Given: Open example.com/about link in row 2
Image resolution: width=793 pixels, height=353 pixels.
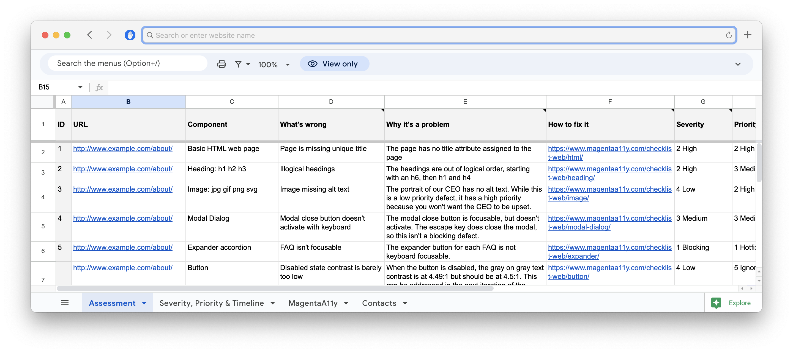Looking at the screenshot, I should tap(122, 149).
